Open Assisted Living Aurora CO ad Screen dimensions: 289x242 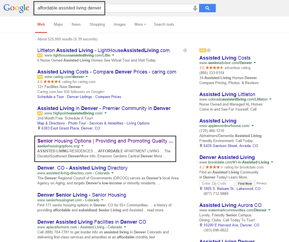tap(230, 205)
